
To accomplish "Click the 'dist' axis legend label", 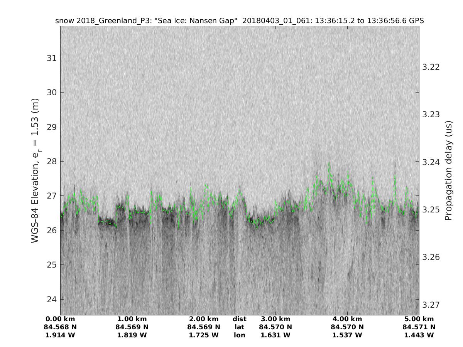I will point(240,319).
